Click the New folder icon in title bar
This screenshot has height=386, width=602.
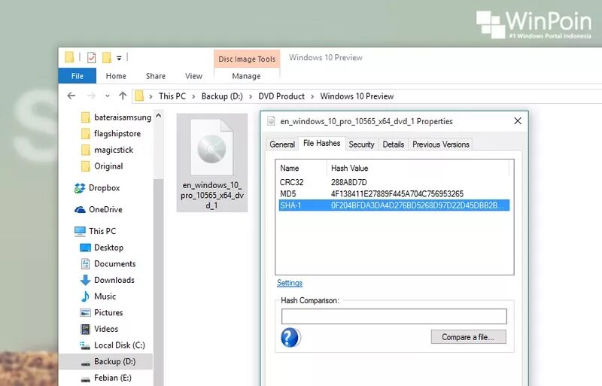(107, 58)
